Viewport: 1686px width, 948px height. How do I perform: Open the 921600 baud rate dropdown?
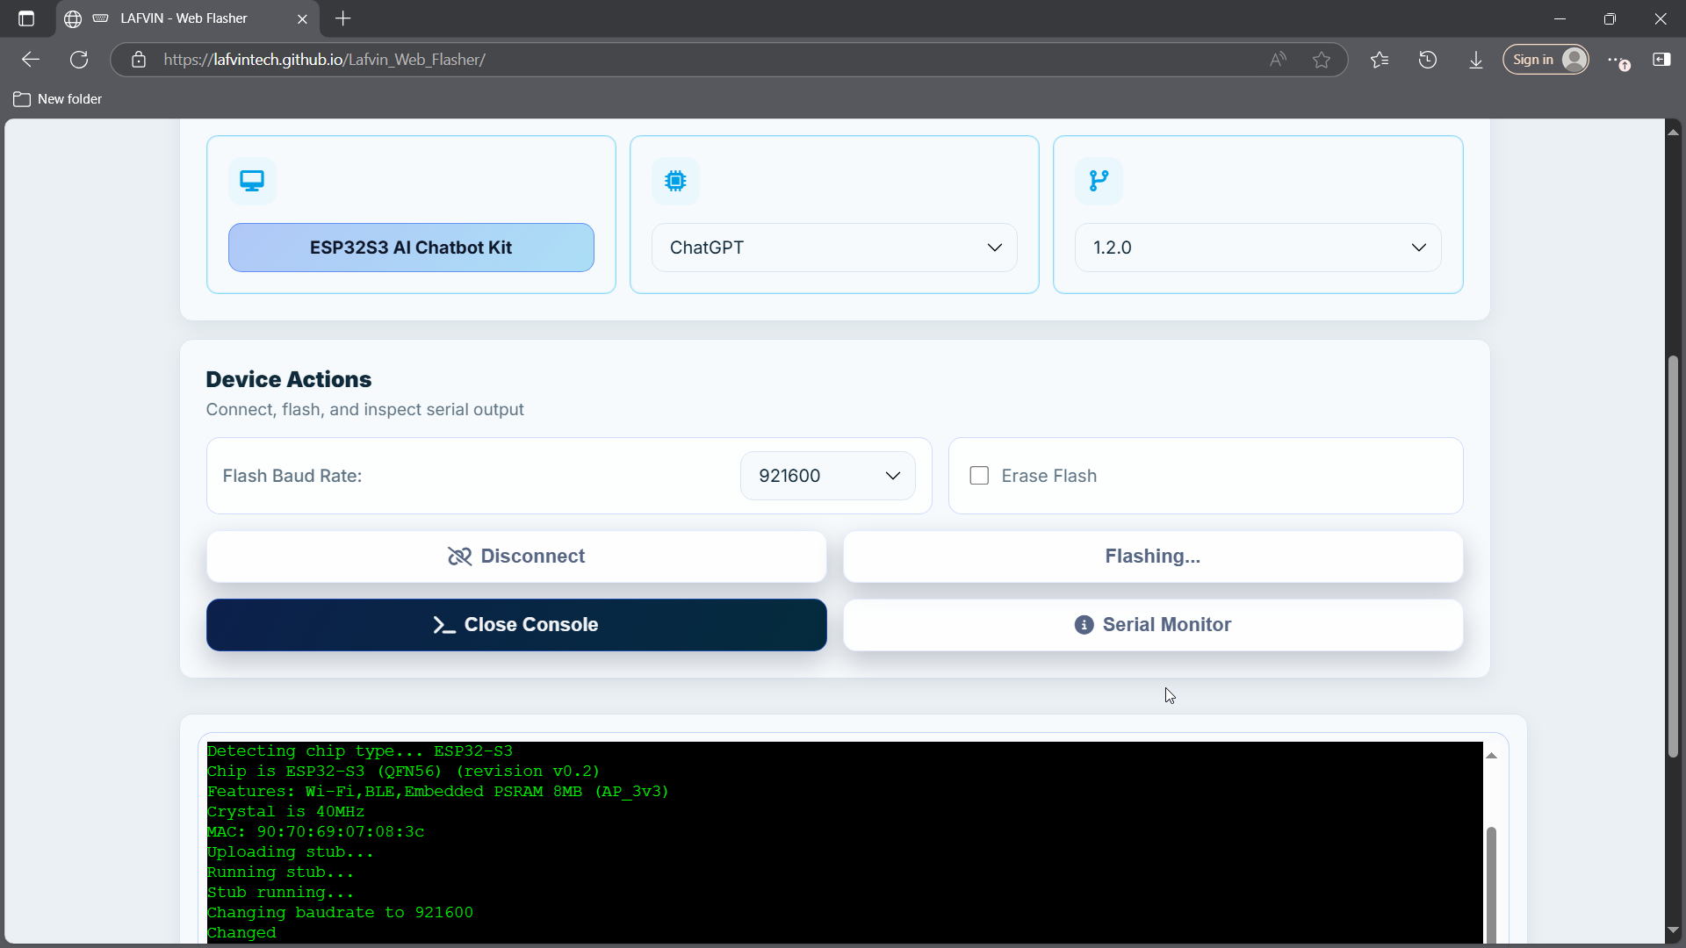pos(828,476)
